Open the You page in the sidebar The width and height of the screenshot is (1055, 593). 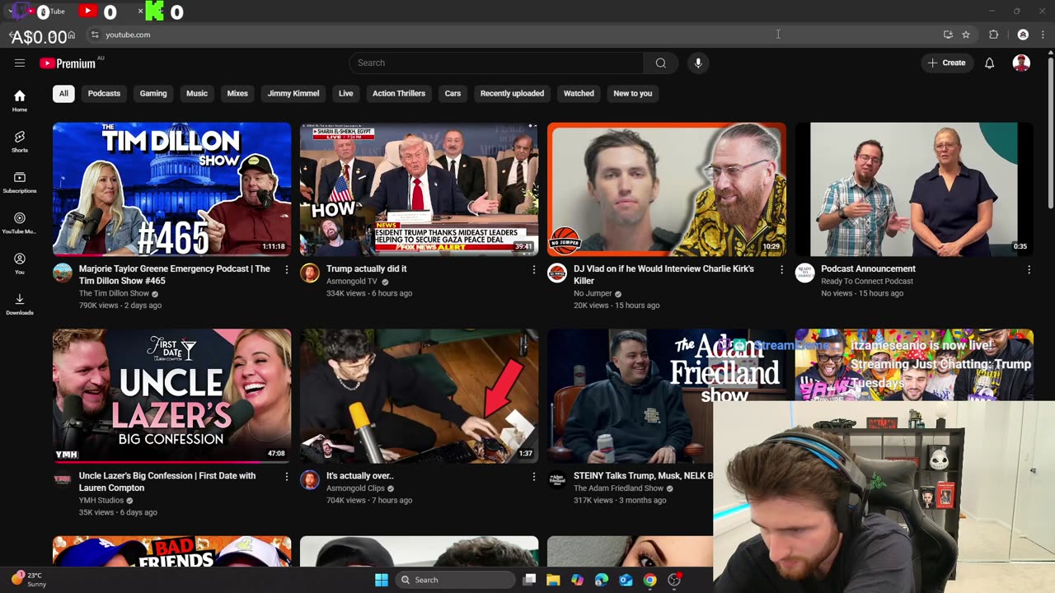(x=20, y=263)
